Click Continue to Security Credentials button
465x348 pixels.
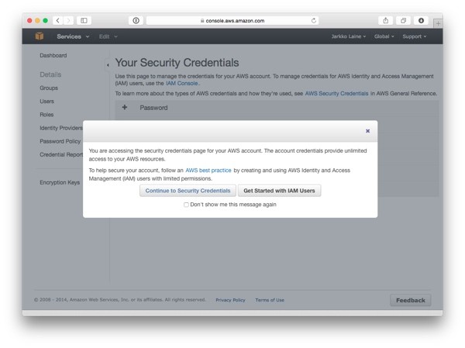point(188,191)
